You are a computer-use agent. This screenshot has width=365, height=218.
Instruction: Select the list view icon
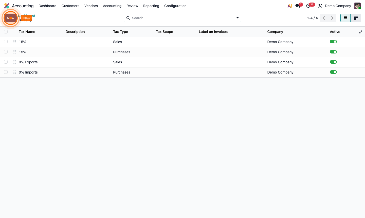pyautogui.click(x=345, y=18)
